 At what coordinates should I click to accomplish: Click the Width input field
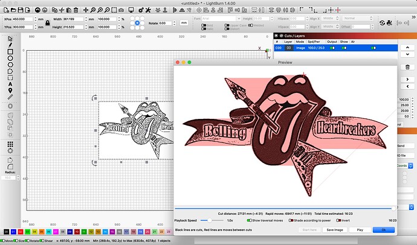tap(73, 19)
